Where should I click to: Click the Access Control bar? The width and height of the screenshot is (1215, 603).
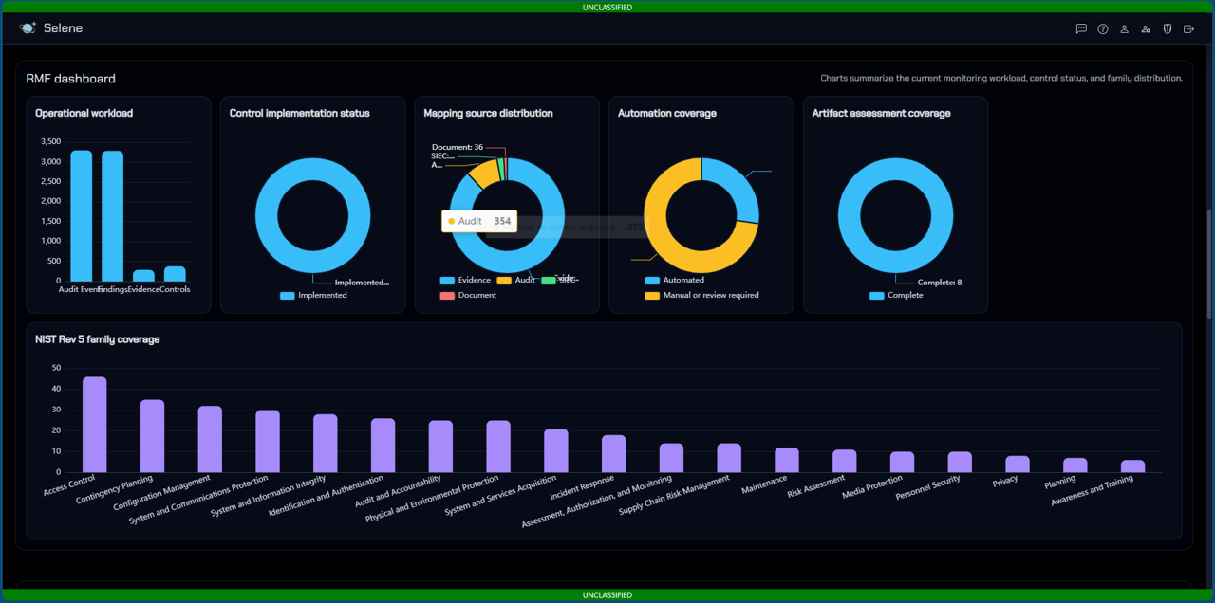(x=95, y=425)
